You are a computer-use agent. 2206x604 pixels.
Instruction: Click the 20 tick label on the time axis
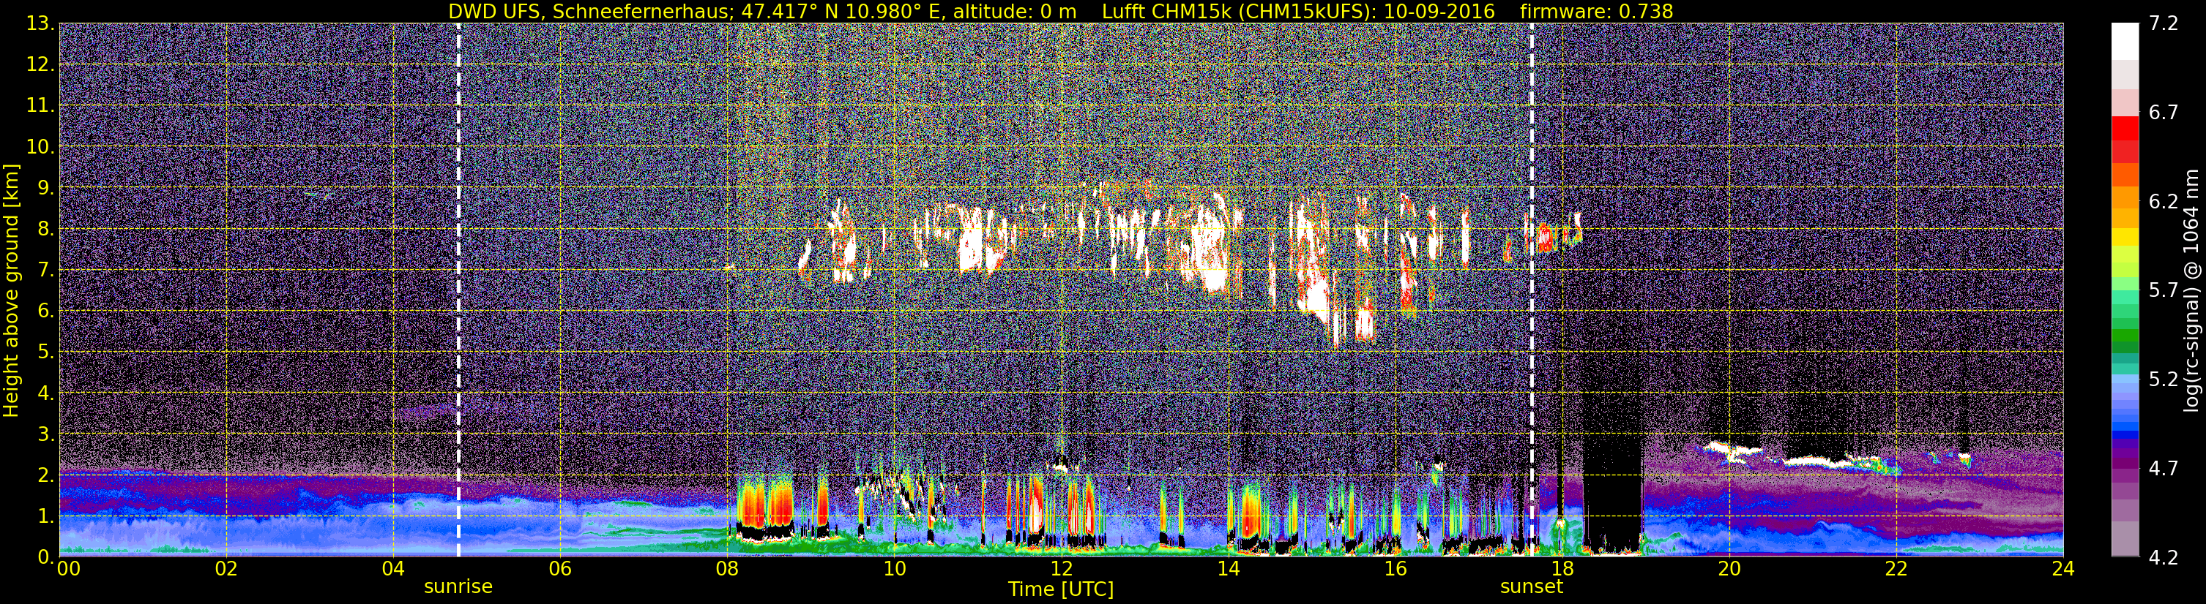[x=1729, y=569]
